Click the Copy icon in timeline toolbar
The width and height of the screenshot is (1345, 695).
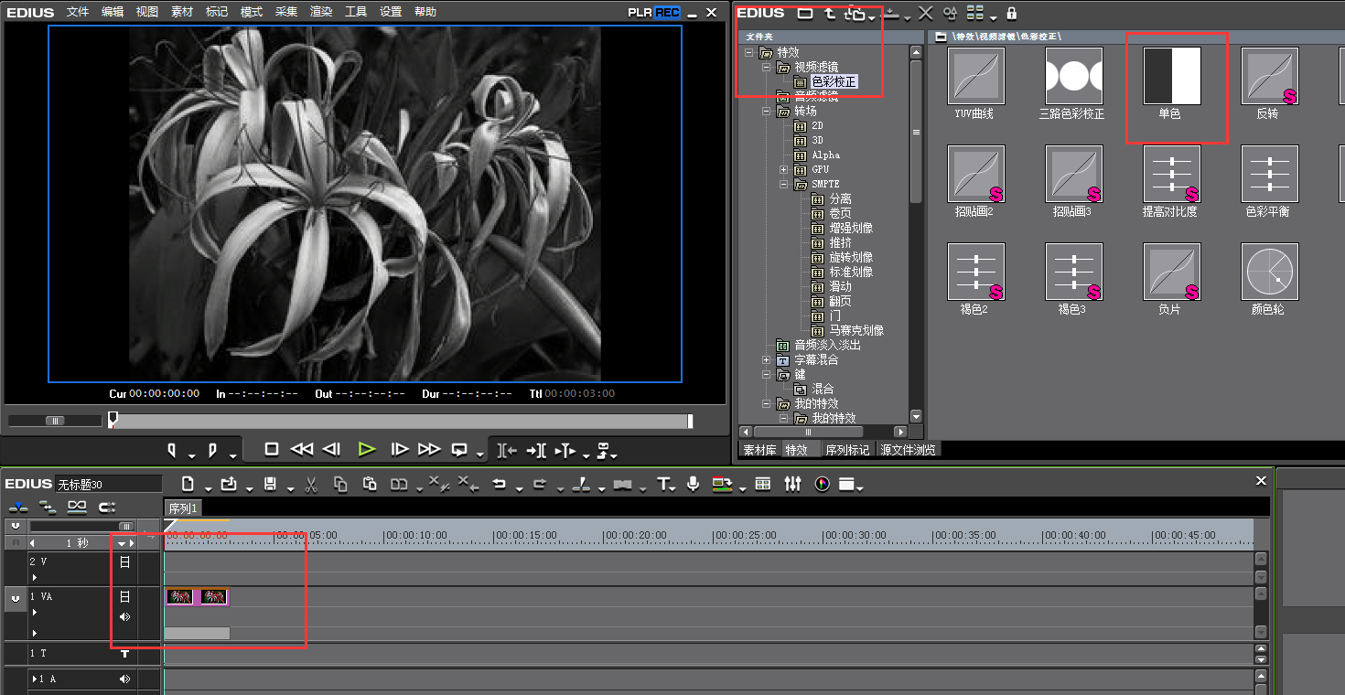(x=340, y=484)
